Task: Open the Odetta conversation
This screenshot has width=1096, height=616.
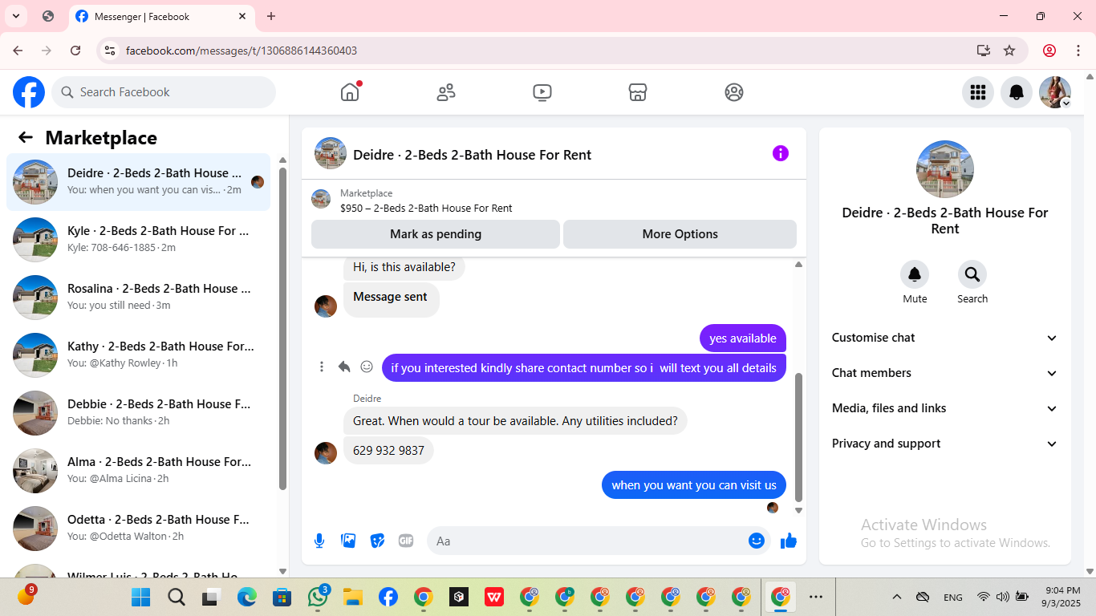Action: click(x=139, y=528)
